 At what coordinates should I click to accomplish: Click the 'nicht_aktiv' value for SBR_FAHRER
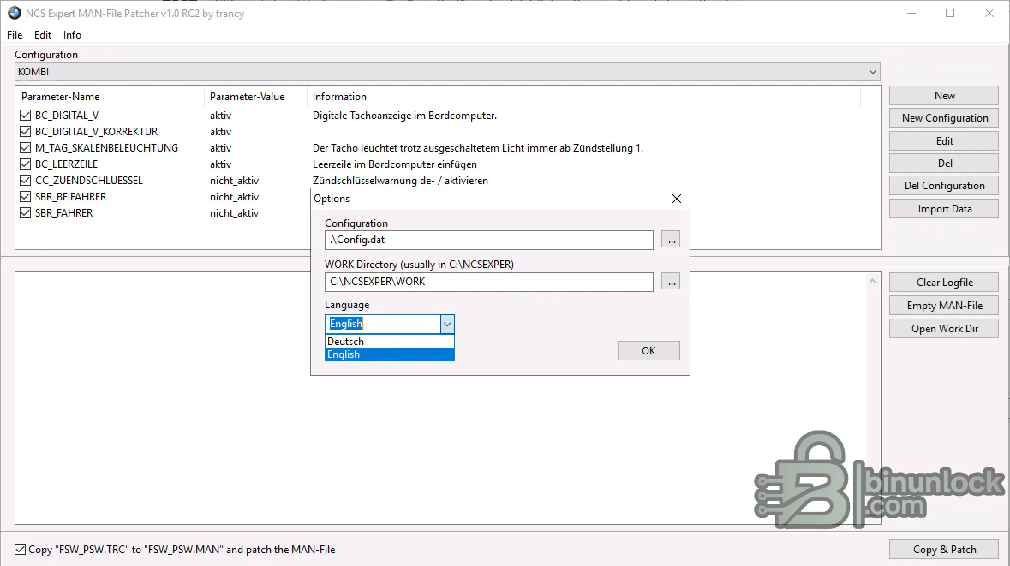(x=234, y=213)
